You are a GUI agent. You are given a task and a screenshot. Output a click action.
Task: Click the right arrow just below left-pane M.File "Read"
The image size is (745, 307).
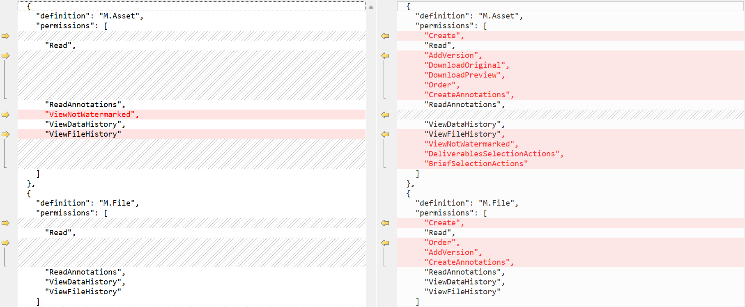(x=5, y=243)
